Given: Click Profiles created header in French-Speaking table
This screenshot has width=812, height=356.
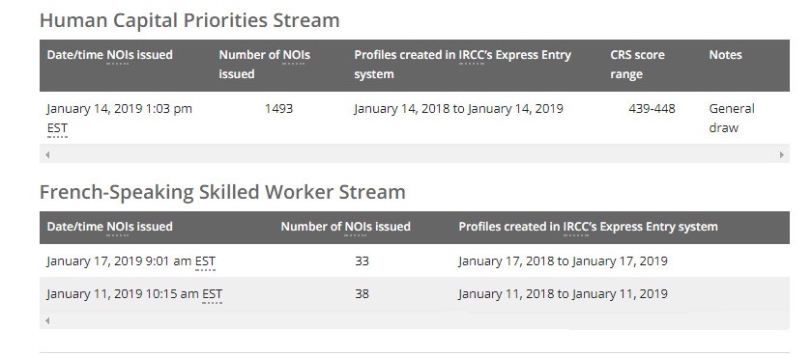Looking at the screenshot, I should [x=589, y=227].
